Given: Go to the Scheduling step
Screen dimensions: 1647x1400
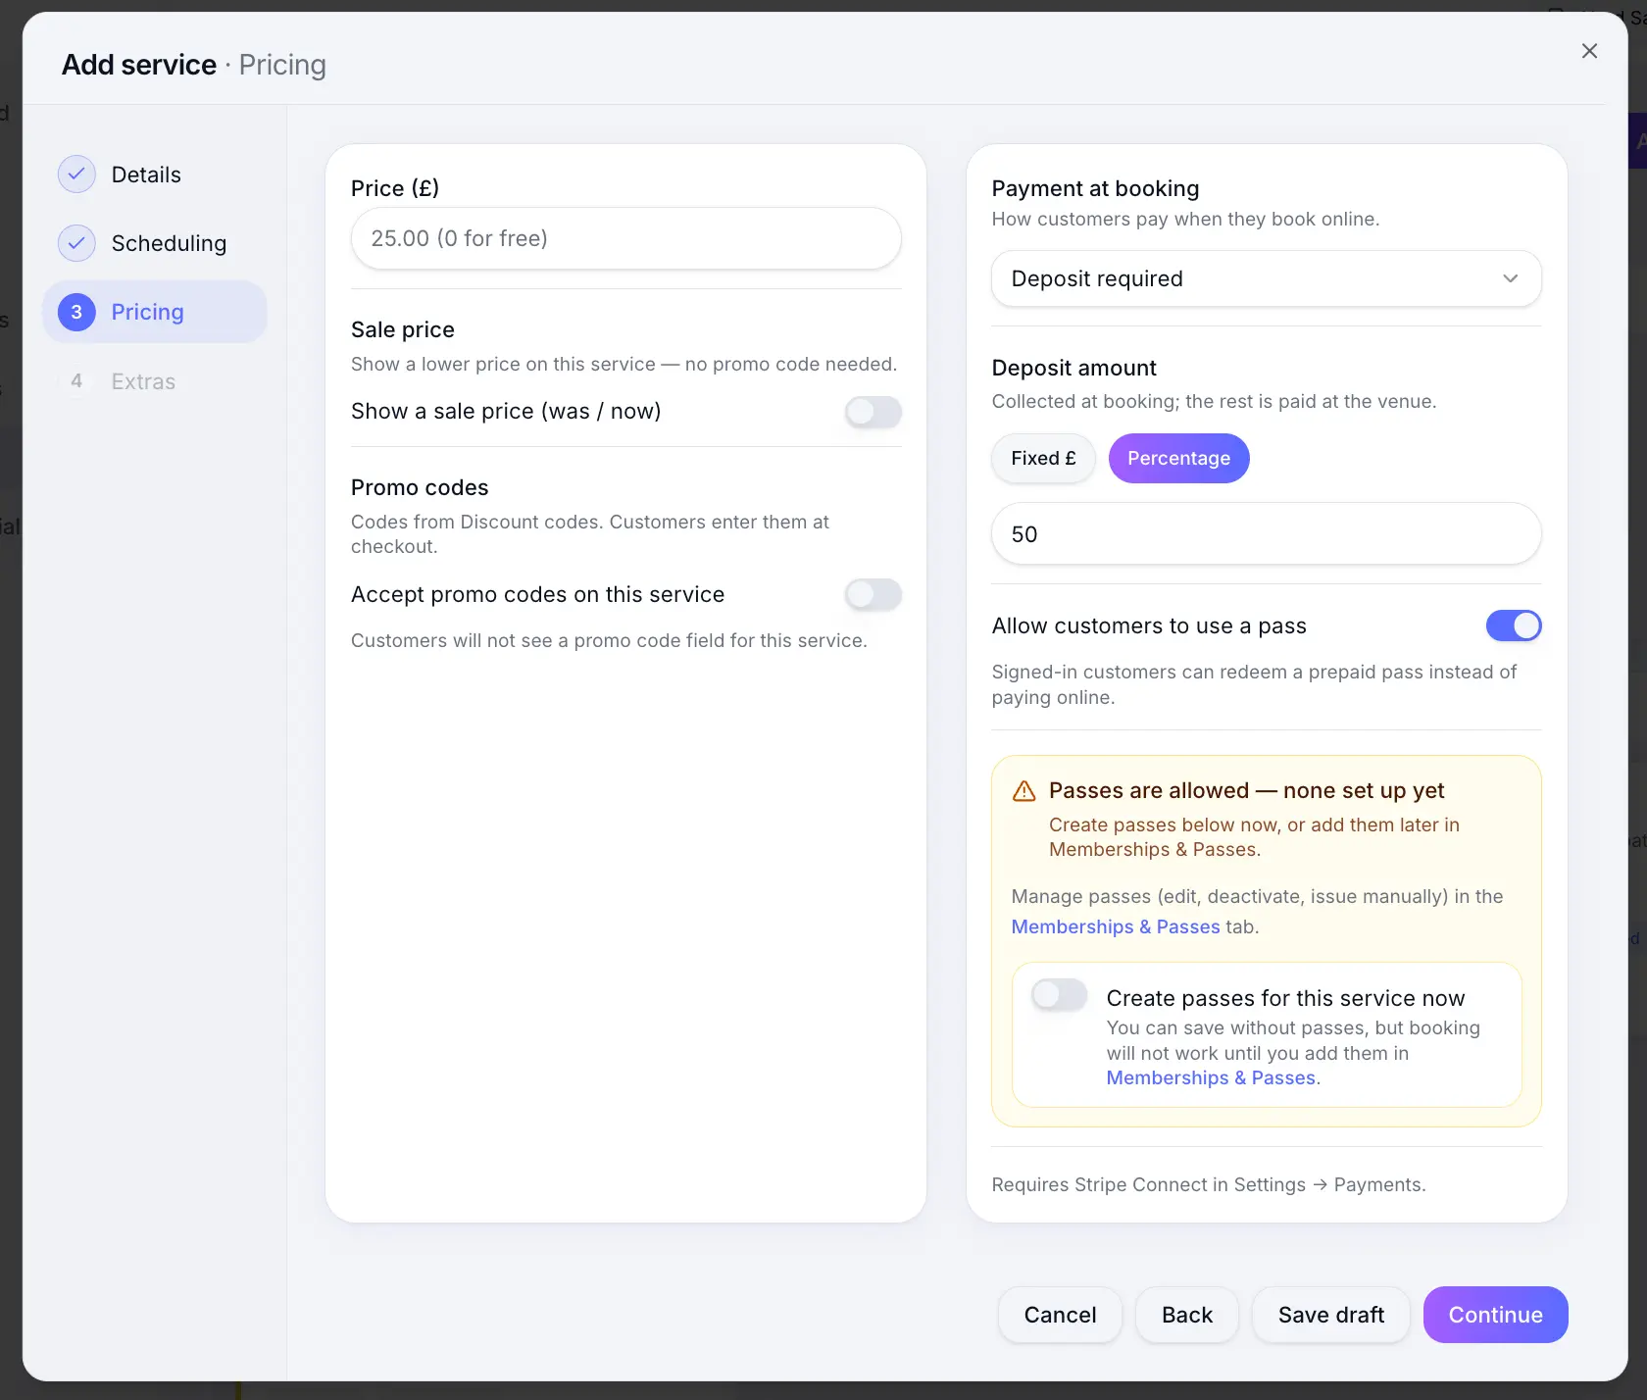Looking at the screenshot, I should (x=155, y=243).
